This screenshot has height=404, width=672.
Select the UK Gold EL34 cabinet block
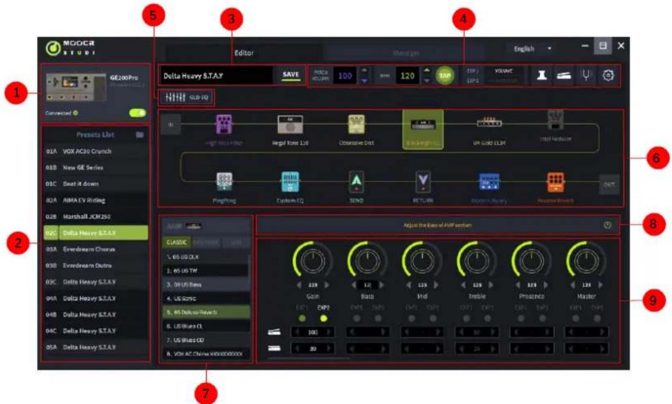click(x=490, y=123)
